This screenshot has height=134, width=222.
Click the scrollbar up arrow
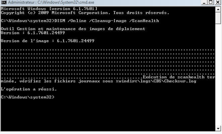coord(218,10)
